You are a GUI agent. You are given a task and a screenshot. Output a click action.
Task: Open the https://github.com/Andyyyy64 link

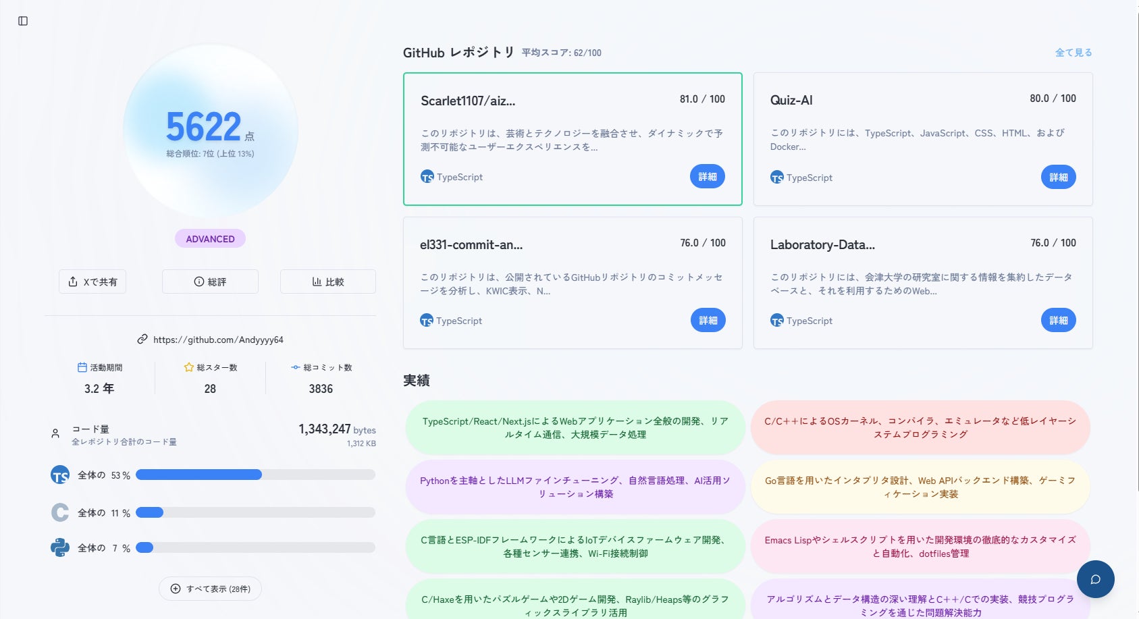tap(218, 340)
